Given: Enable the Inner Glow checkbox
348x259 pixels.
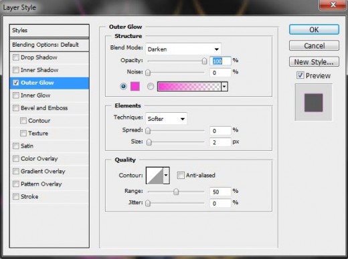Looking at the screenshot, I should pos(16,95).
